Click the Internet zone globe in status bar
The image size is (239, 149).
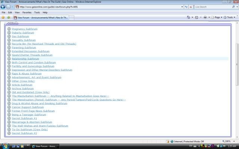(x=172, y=142)
